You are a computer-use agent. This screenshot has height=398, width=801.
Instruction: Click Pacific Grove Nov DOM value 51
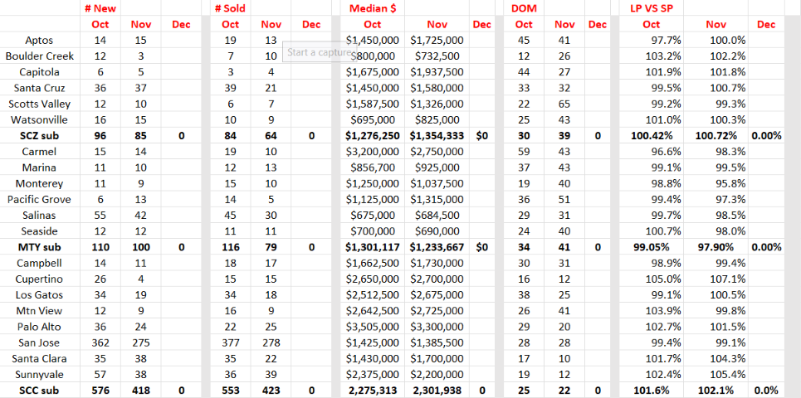click(x=564, y=199)
